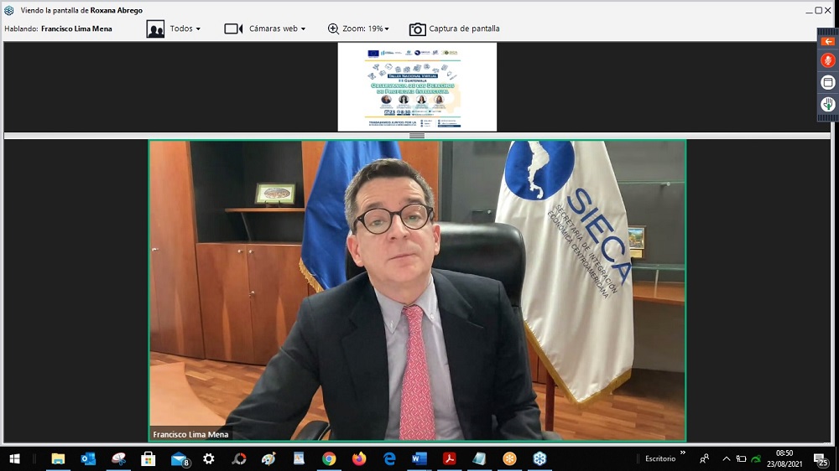Raise hand using the hand icon
The image size is (839, 471).
pos(827,104)
